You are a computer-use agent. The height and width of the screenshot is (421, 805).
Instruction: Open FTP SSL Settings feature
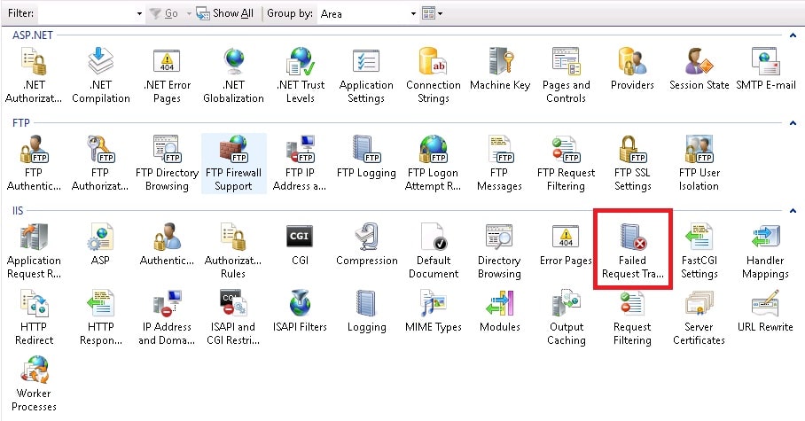[632, 163]
